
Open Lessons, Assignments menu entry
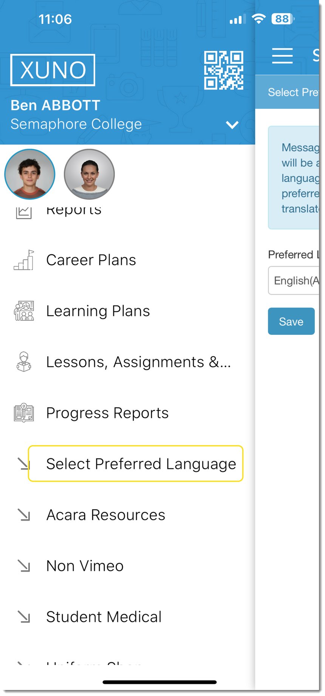click(138, 362)
